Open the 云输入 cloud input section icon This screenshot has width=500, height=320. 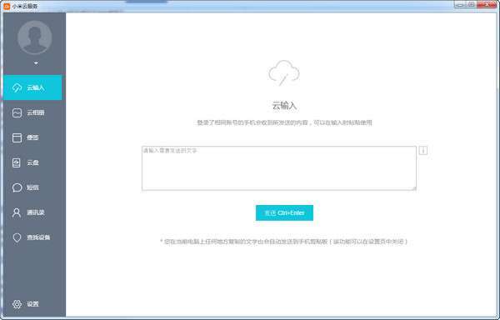[x=17, y=87]
